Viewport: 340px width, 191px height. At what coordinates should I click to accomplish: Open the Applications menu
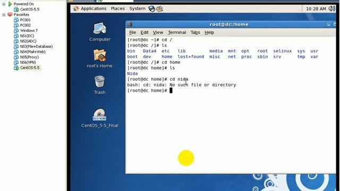pyautogui.click(x=93, y=8)
